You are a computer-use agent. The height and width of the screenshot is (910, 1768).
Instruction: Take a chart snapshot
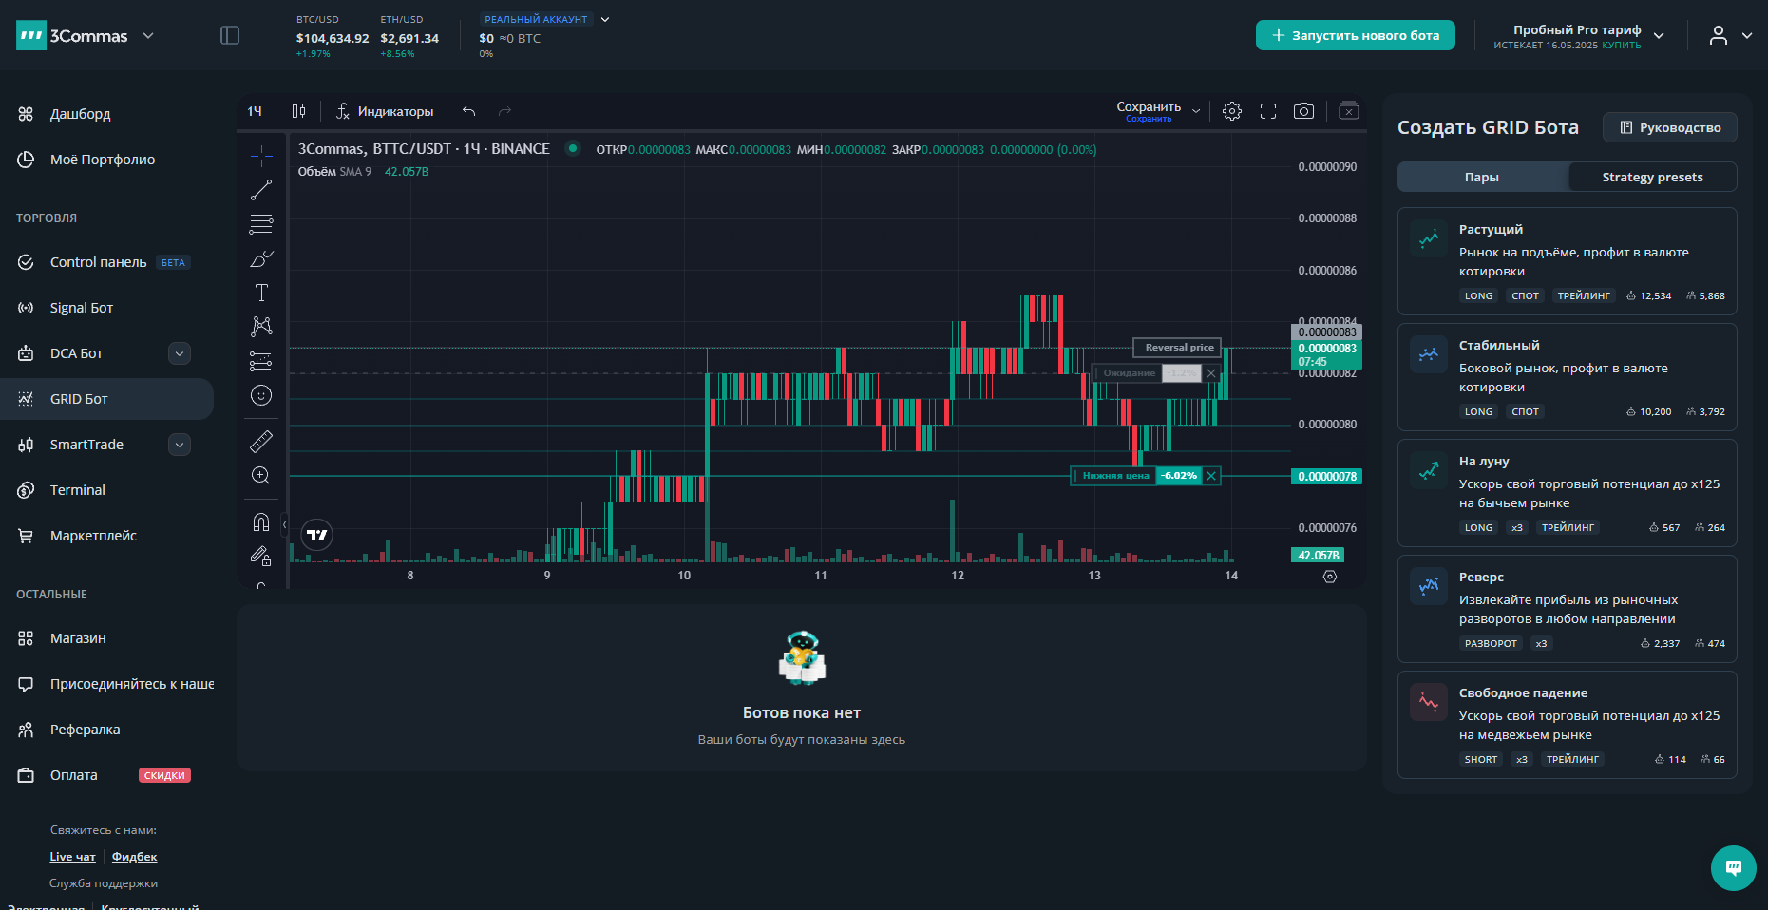pyautogui.click(x=1304, y=111)
